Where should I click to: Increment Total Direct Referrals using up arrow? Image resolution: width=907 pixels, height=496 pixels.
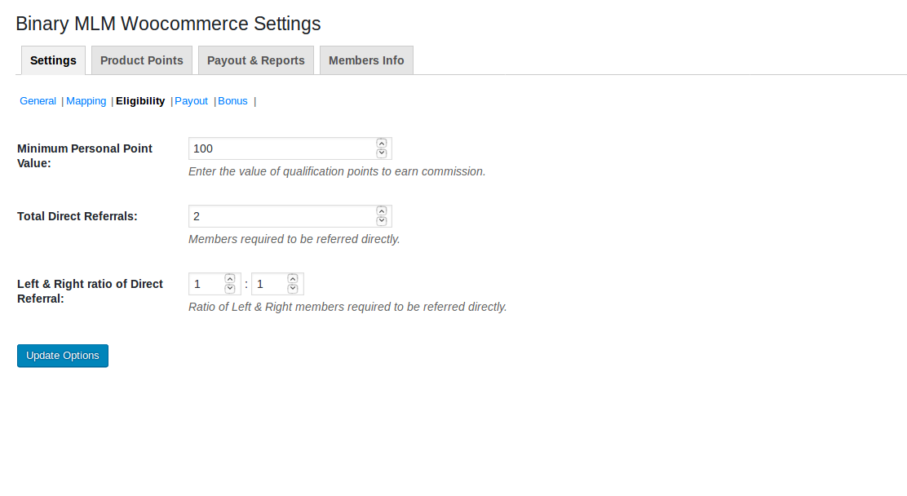tap(381, 211)
